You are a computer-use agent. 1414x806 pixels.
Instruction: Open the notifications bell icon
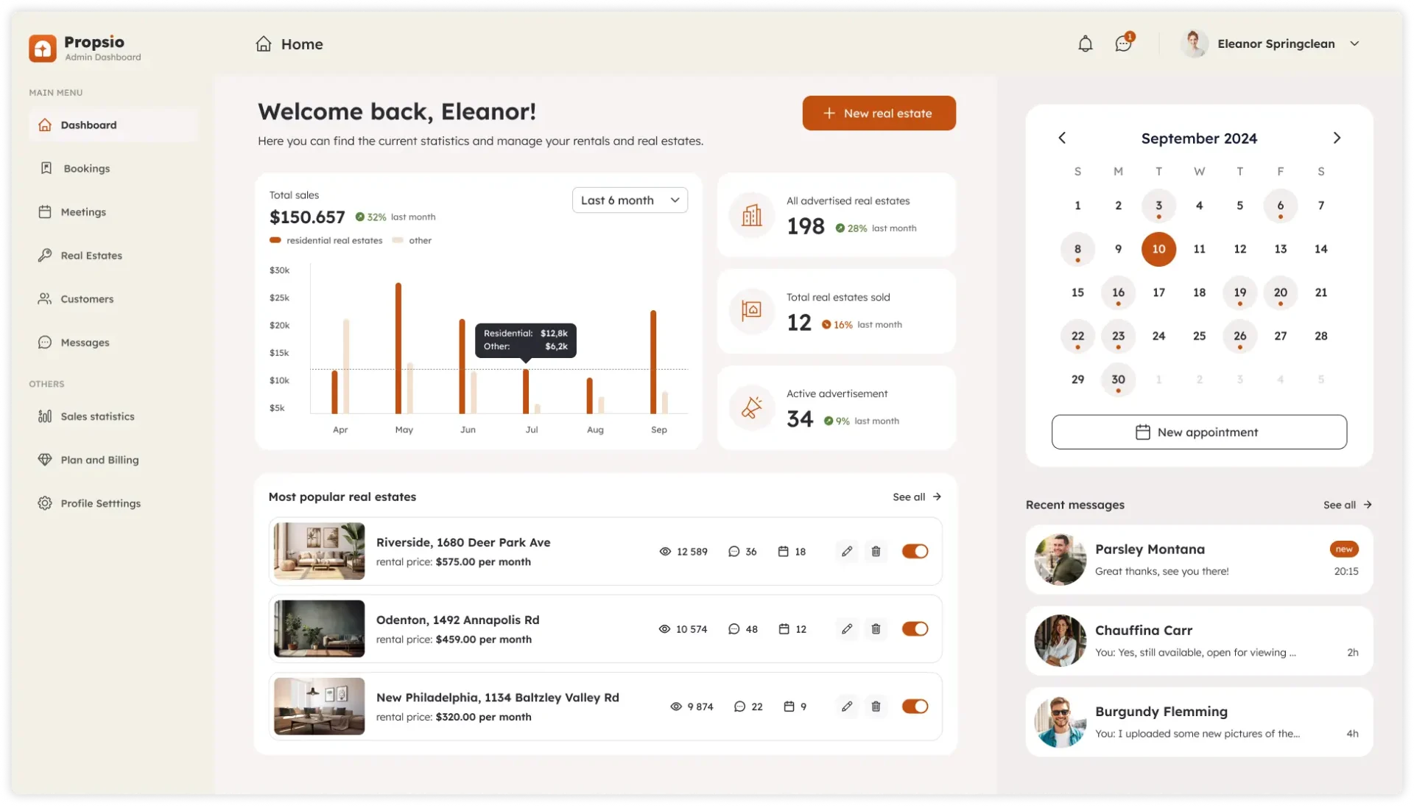click(x=1085, y=44)
